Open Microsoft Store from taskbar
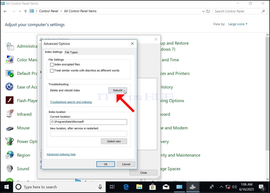The height and width of the screenshot is (193, 270). pyautogui.click(x=153, y=187)
